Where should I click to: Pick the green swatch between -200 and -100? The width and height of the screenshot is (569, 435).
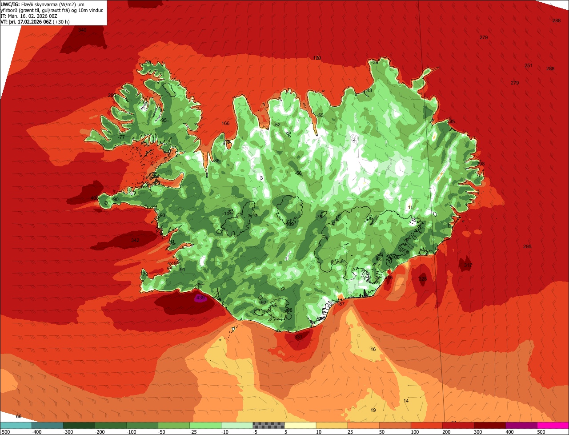click(x=110, y=425)
